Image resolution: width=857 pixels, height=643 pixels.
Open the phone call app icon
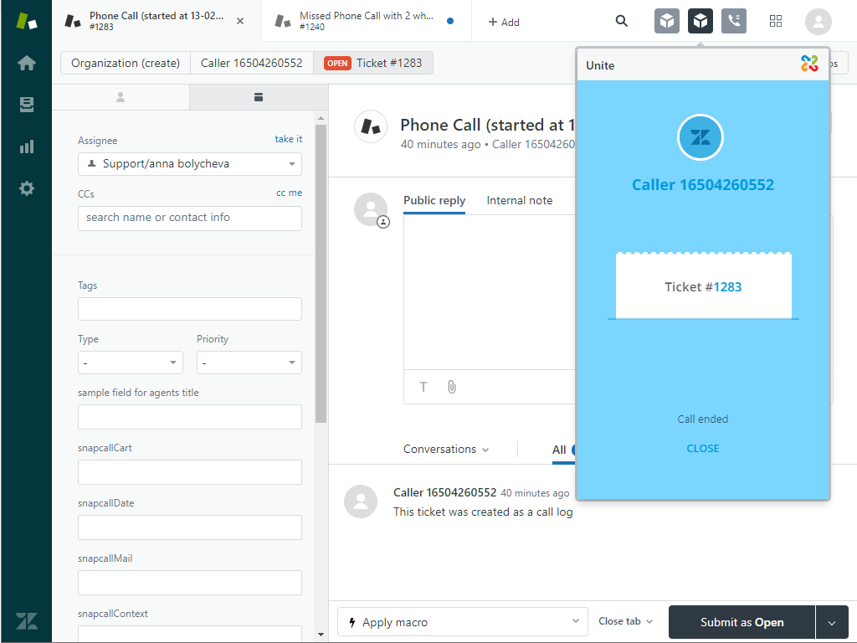pos(733,21)
